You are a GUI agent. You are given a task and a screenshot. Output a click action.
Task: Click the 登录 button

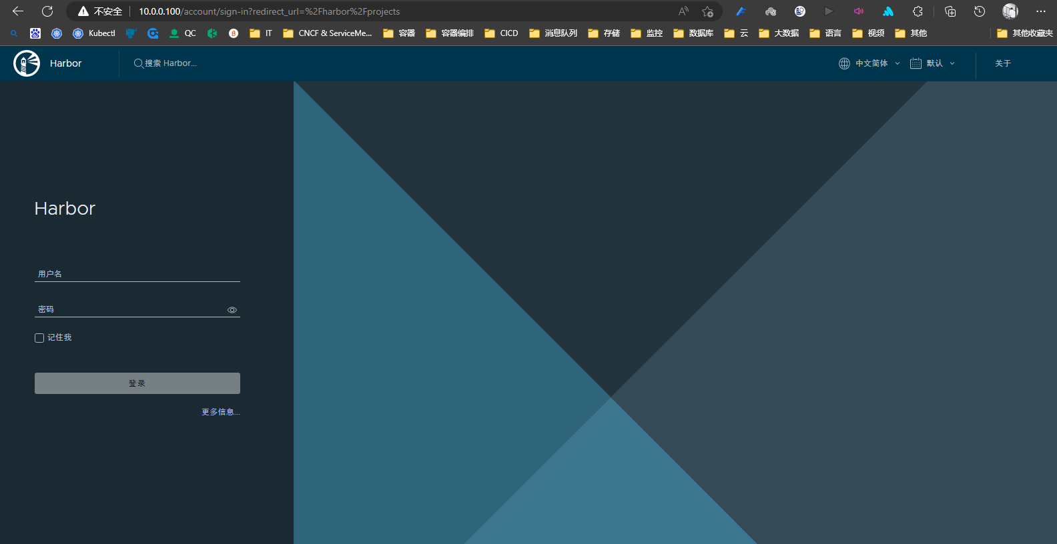pyautogui.click(x=137, y=383)
